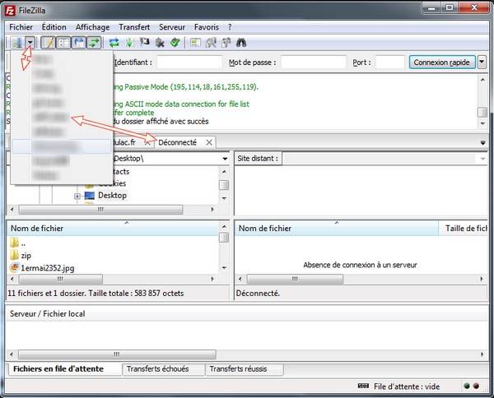Click the Identifiant input field
494x398 pixels.
(189, 62)
